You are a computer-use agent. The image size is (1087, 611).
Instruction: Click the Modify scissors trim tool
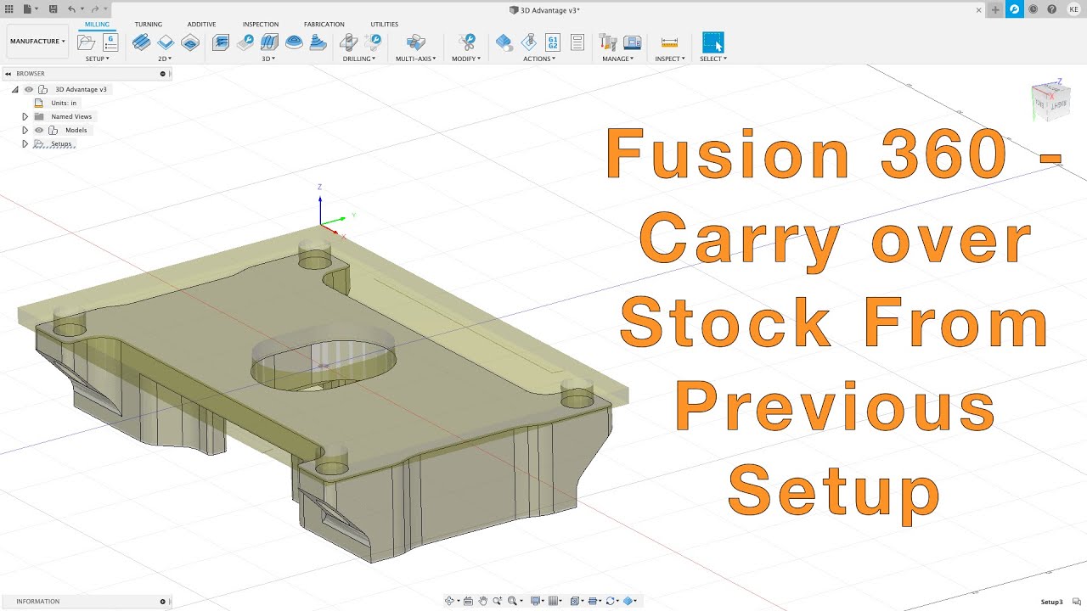[x=466, y=42]
